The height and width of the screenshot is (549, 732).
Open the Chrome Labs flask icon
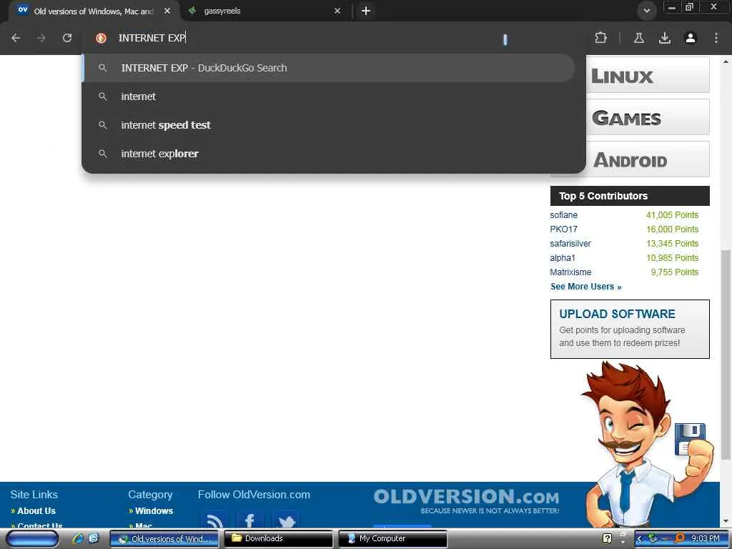click(x=638, y=38)
